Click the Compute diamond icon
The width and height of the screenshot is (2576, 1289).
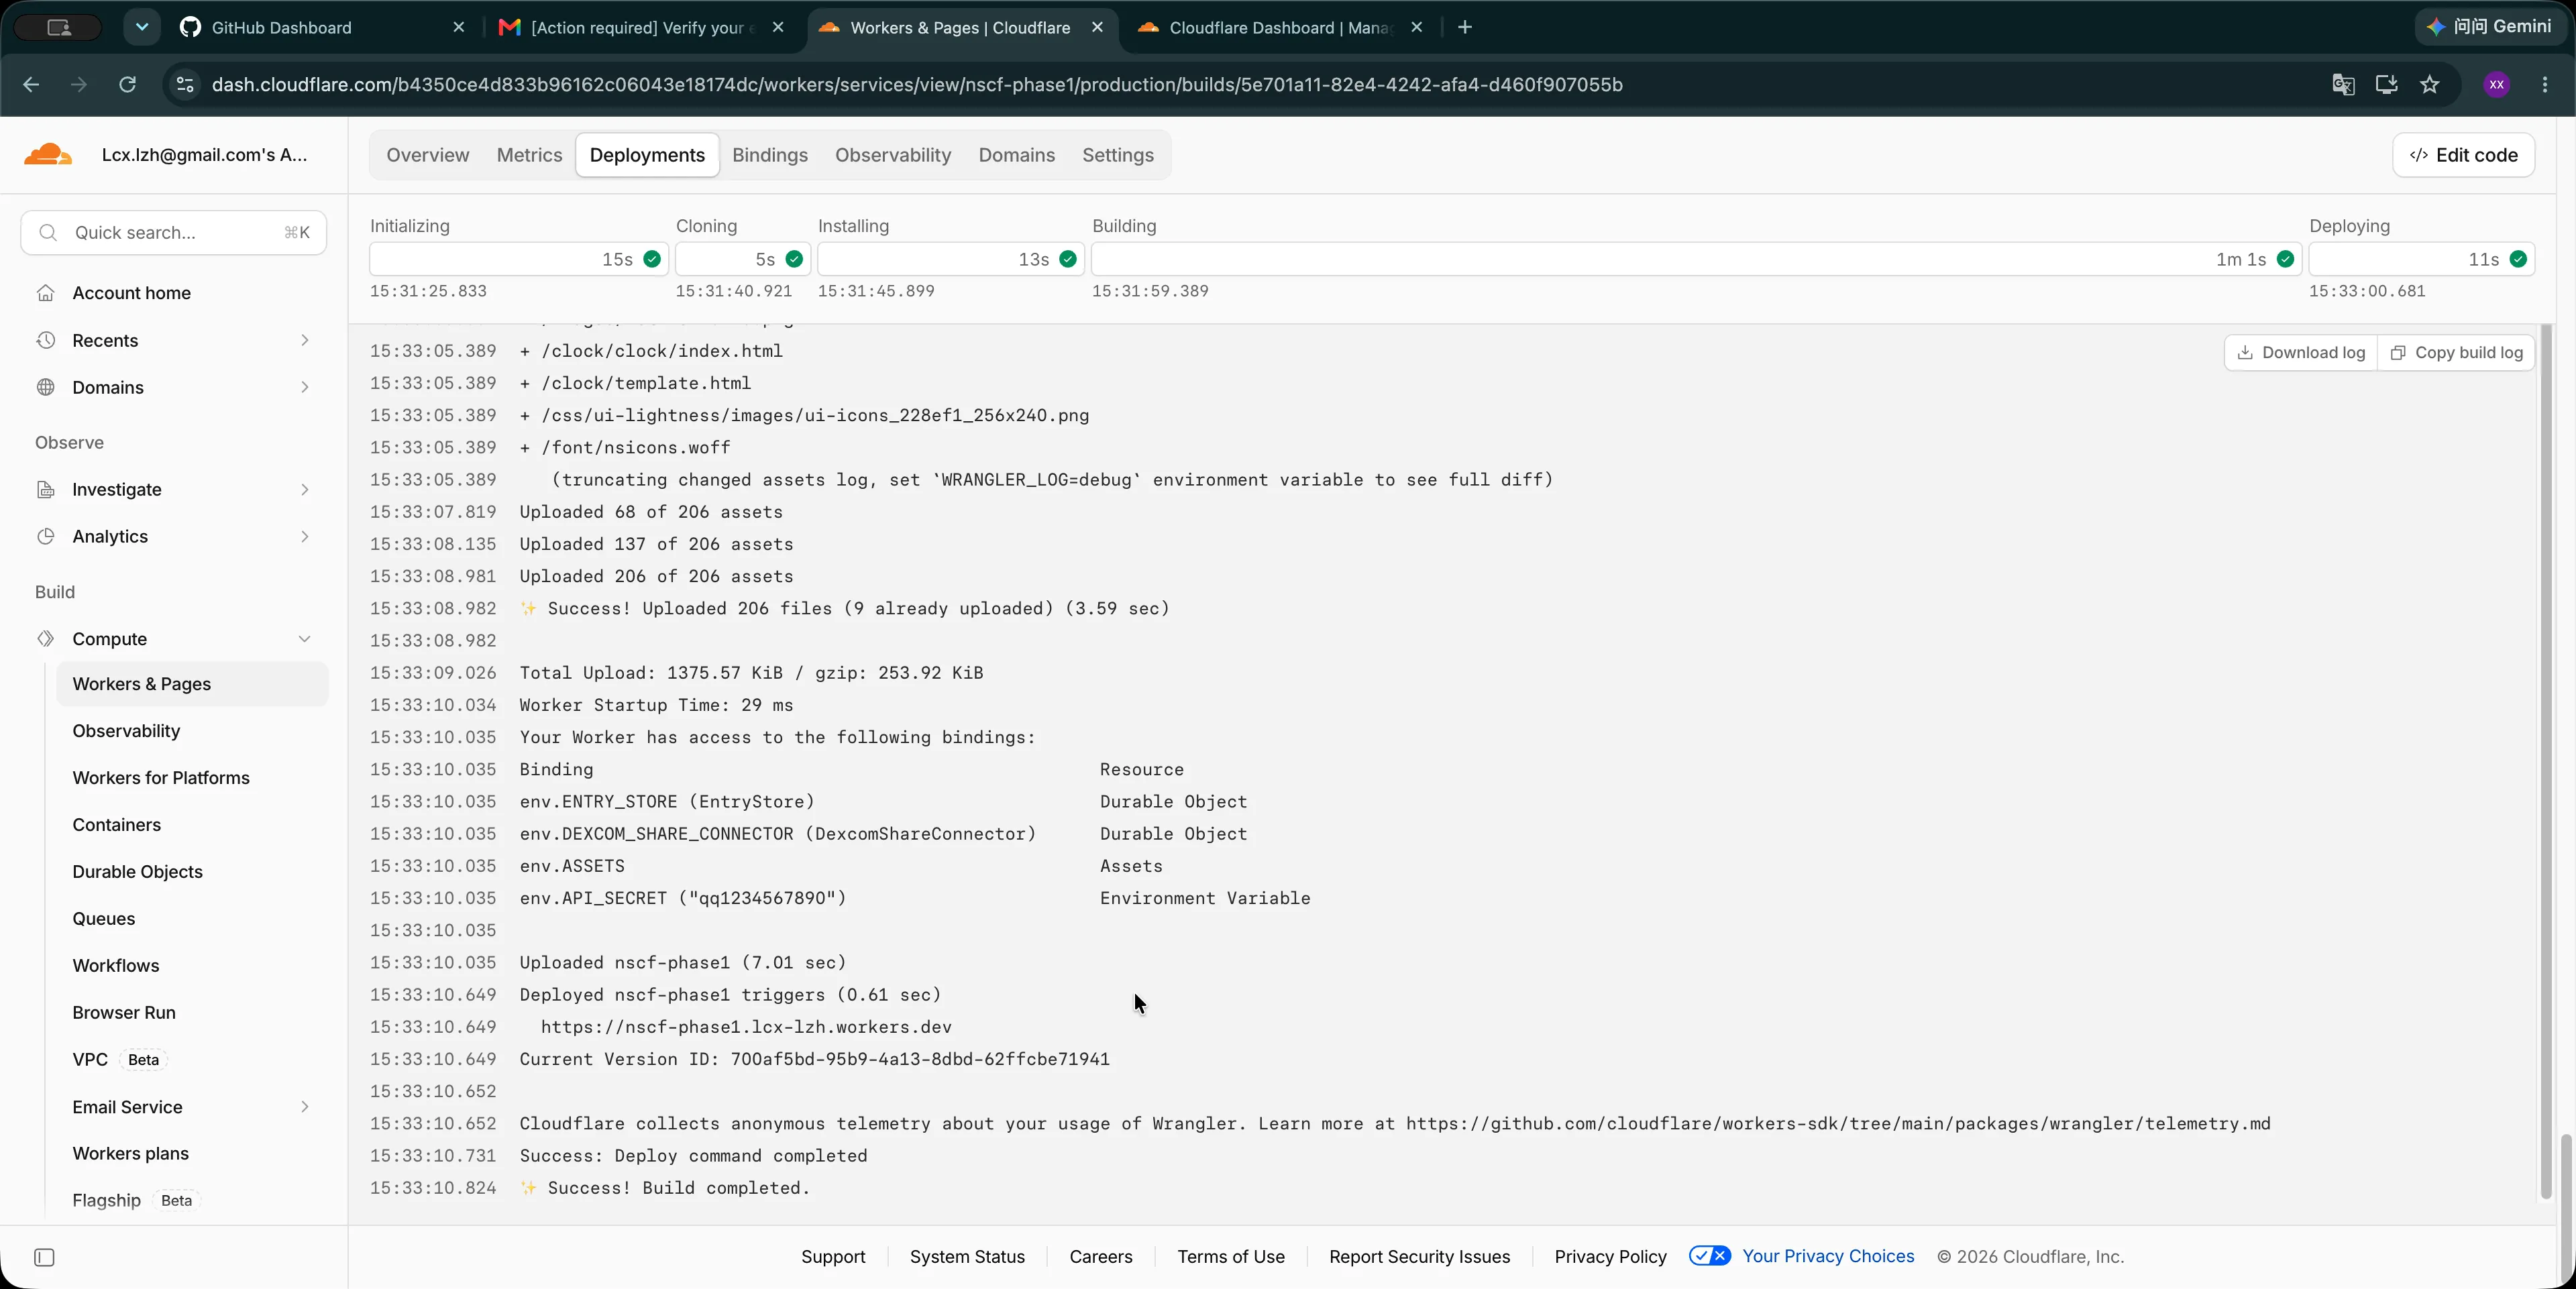coord(46,638)
